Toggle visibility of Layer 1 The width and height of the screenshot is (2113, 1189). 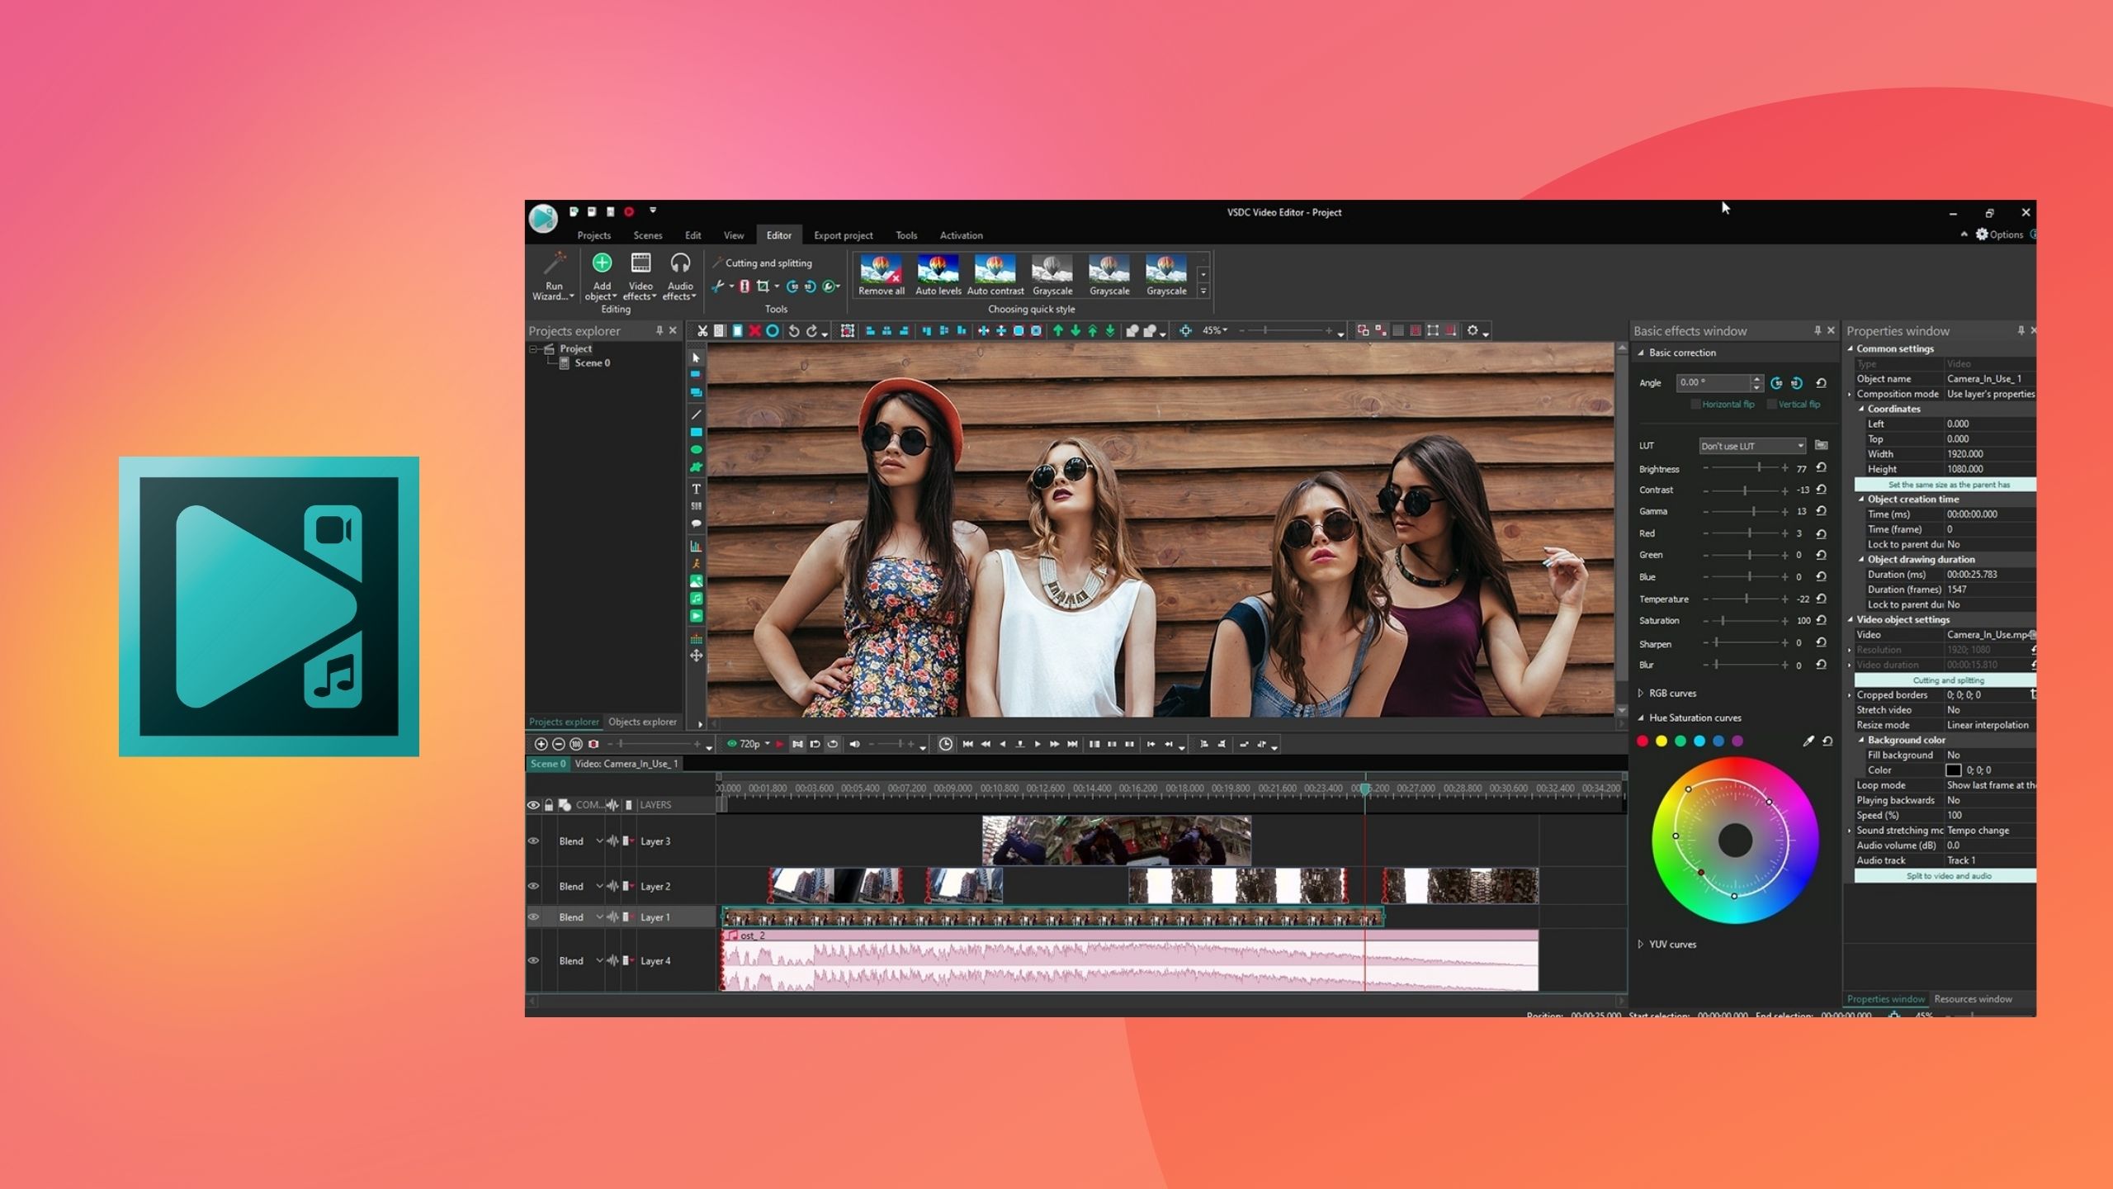tap(533, 917)
